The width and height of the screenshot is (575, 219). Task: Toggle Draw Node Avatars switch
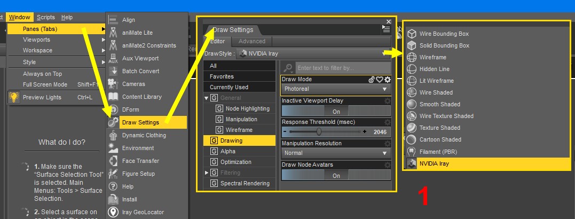(336, 175)
